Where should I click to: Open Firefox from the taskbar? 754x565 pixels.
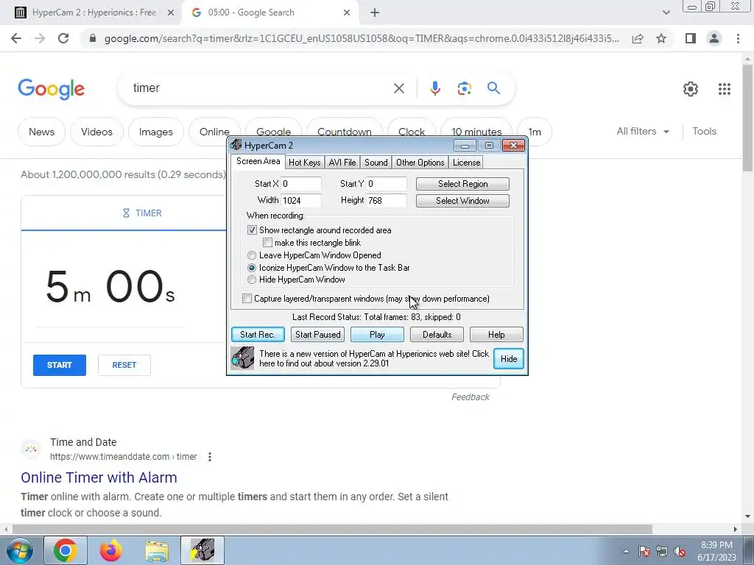[x=111, y=550]
